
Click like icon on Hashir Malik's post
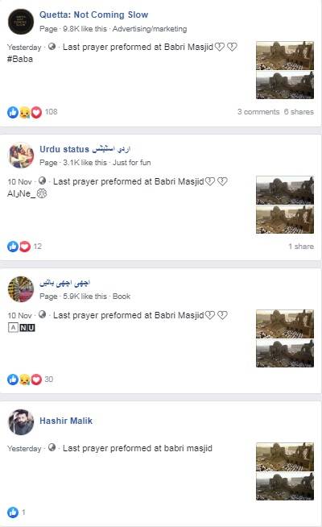13,512
